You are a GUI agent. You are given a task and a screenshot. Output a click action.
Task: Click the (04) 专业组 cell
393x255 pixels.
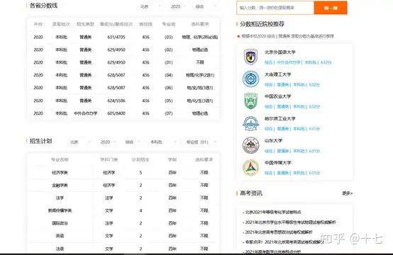[x=169, y=75]
